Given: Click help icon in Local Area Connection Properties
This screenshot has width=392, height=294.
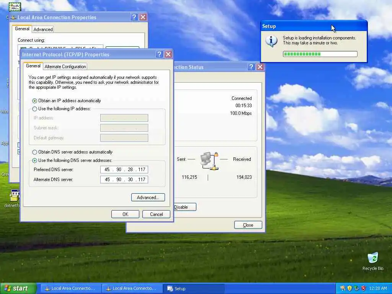Looking at the screenshot, I should click(134, 17).
